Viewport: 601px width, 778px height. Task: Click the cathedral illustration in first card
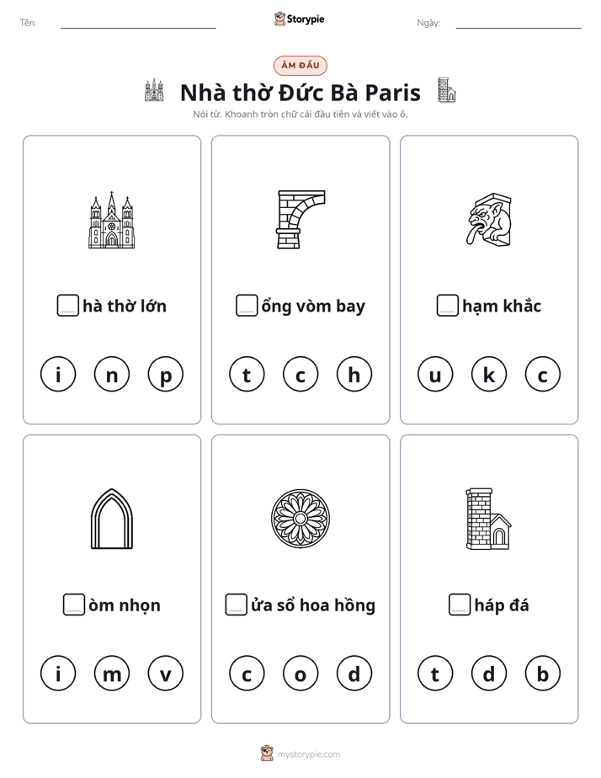pyautogui.click(x=112, y=220)
